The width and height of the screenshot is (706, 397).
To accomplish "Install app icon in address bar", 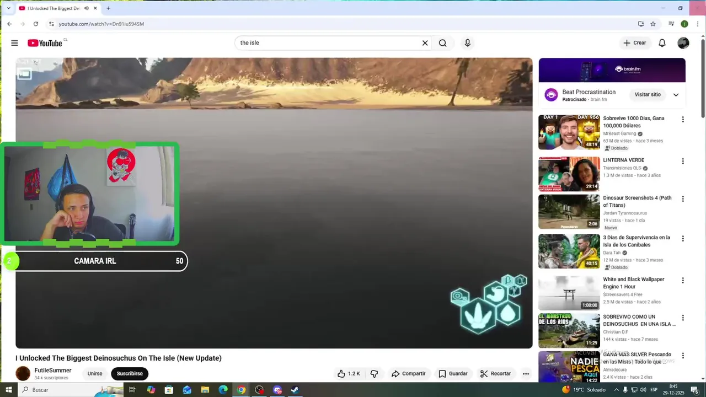I will click(641, 24).
